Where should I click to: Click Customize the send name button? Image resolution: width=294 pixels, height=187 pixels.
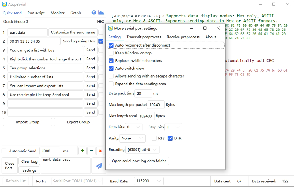point(73,32)
